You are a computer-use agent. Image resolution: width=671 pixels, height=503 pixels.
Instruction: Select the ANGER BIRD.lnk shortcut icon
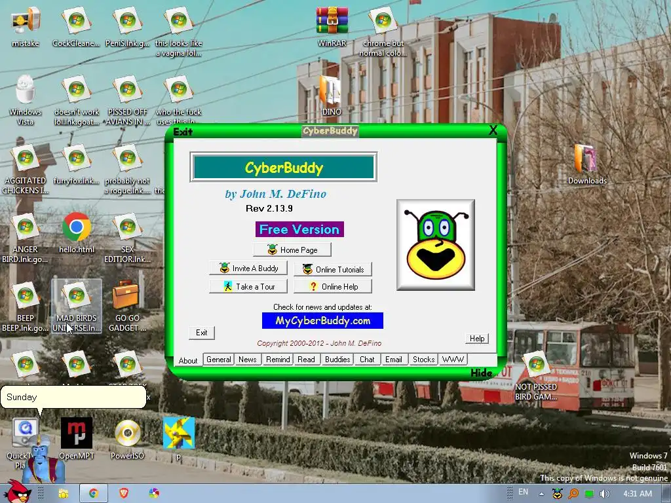pyautogui.click(x=25, y=238)
